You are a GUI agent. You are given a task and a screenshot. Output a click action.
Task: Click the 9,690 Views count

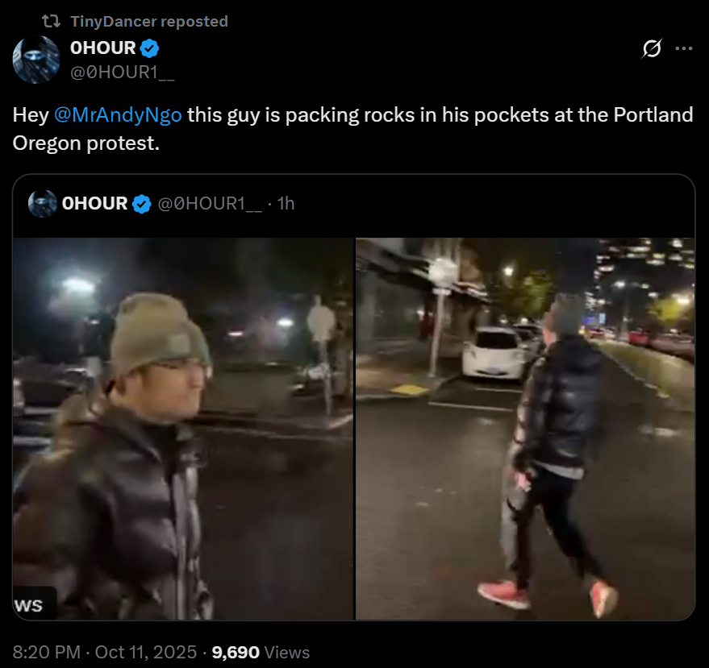[x=261, y=652]
